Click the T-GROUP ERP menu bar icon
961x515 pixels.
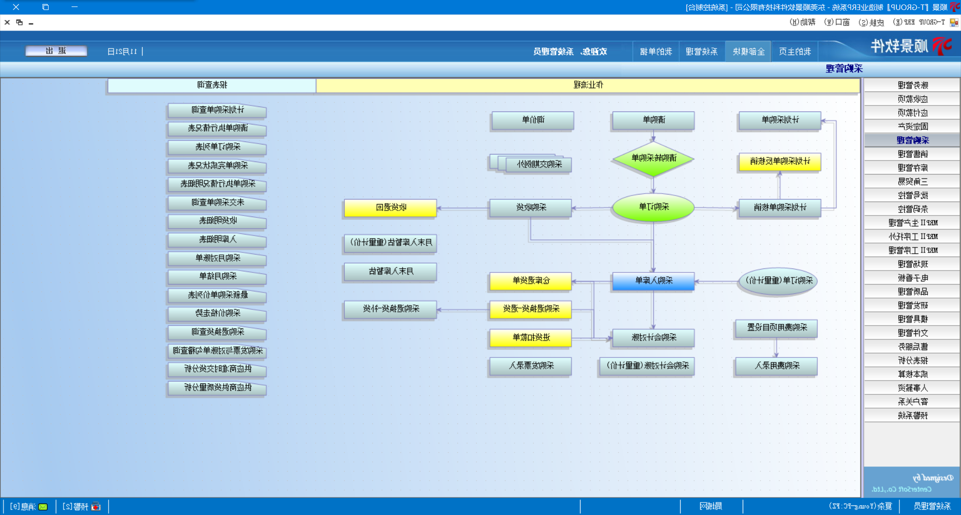(954, 22)
